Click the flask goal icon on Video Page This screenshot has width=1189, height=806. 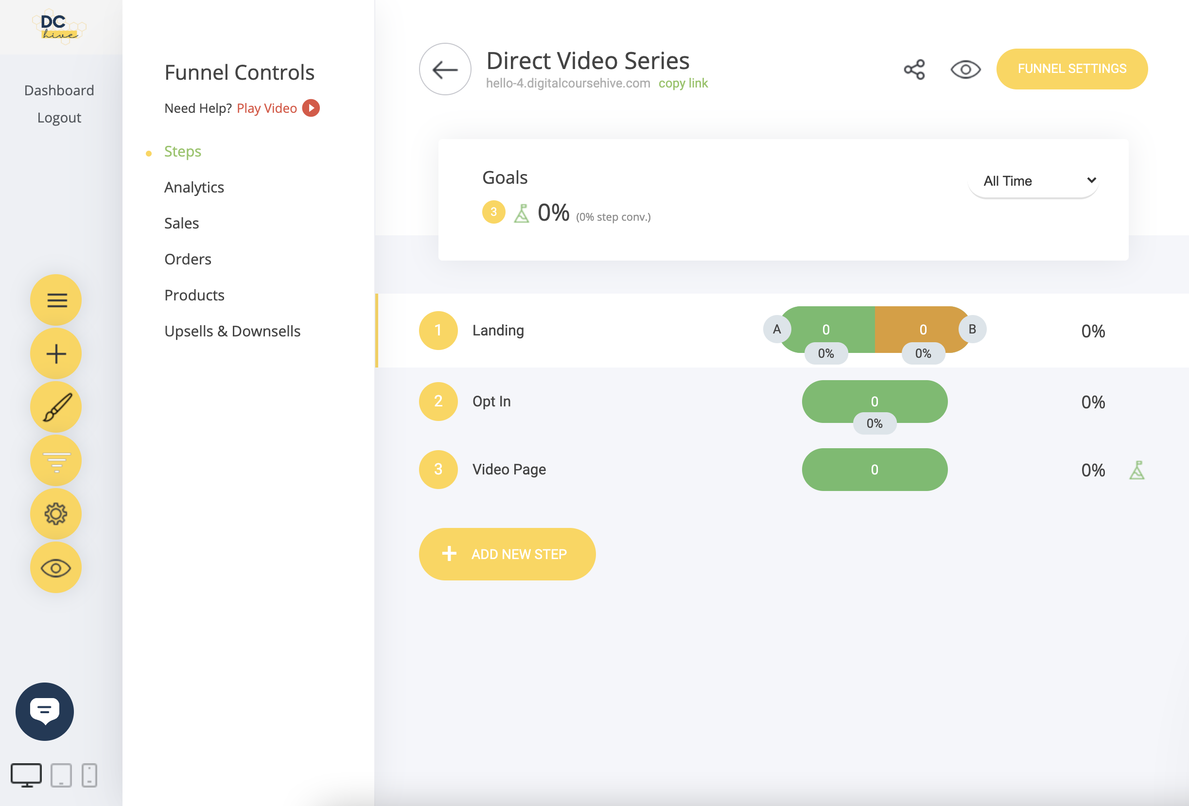click(1137, 470)
